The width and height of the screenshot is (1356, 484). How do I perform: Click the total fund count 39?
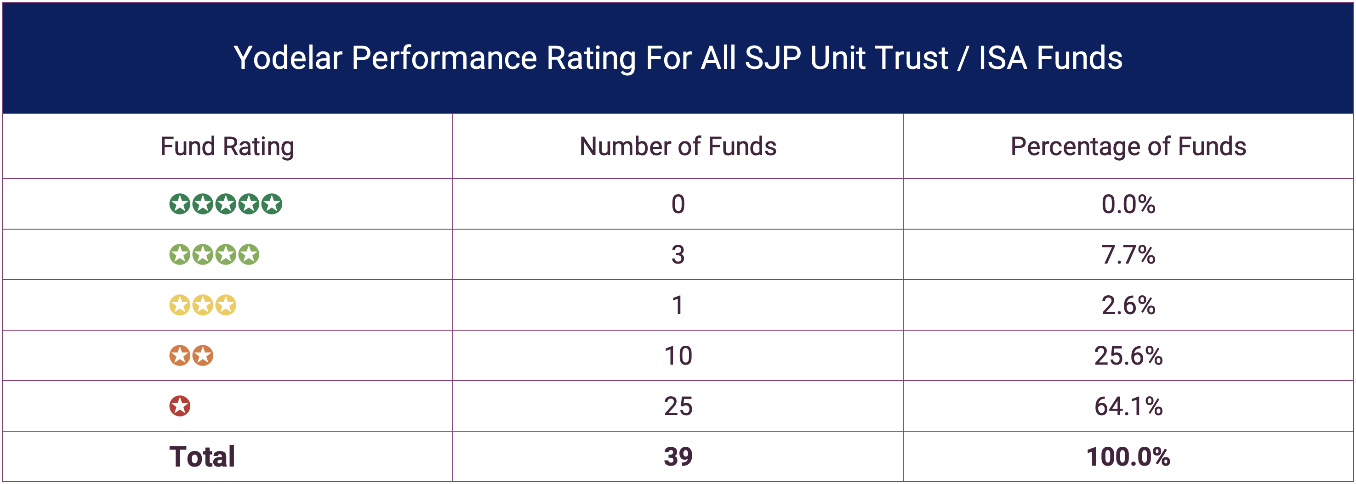tap(678, 456)
